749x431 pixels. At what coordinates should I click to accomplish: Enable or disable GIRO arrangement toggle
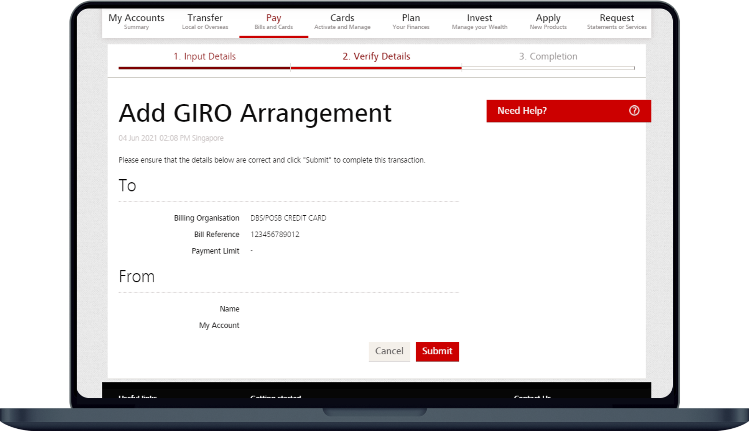437,351
